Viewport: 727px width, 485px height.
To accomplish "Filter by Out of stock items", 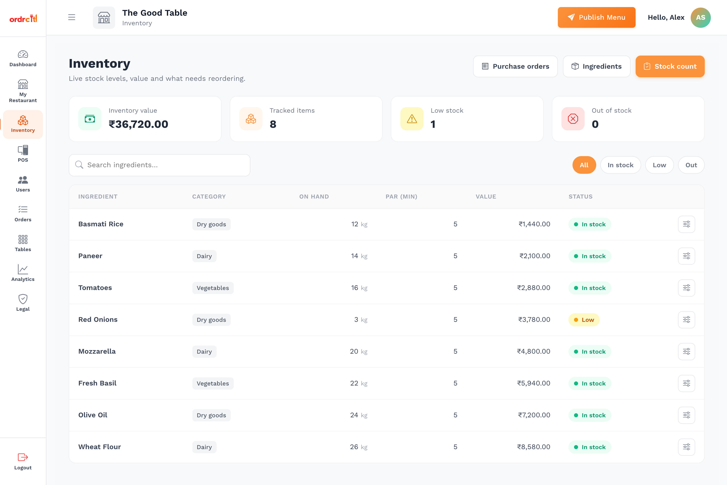I will [x=691, y=165].
